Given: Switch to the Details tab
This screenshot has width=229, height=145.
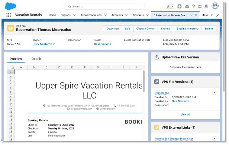Looking at the screenshot, I should point(36,59).
